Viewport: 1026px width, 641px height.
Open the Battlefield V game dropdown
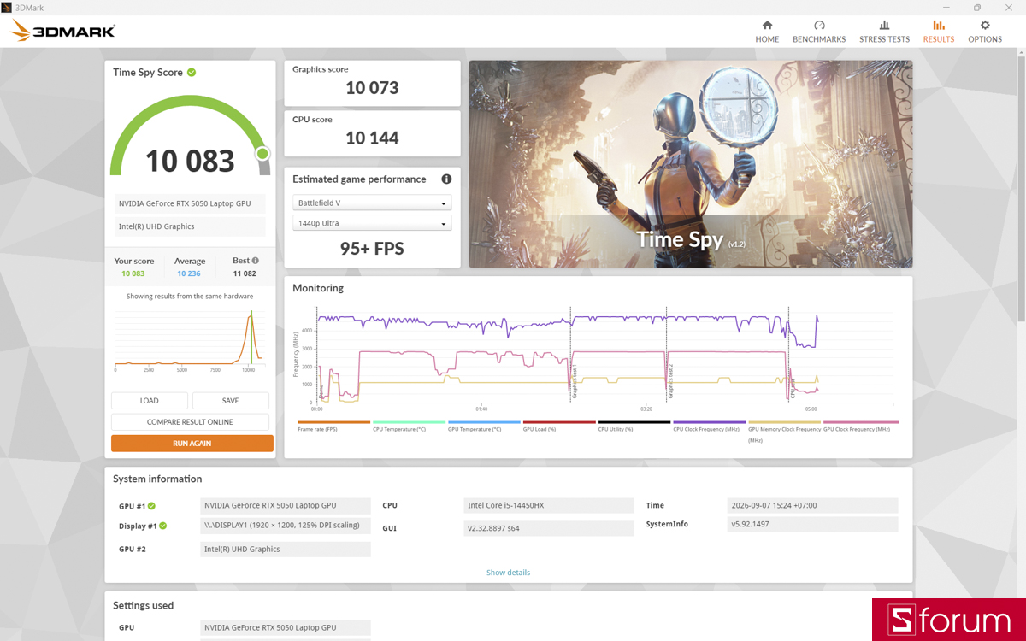[x=372, y=203]
